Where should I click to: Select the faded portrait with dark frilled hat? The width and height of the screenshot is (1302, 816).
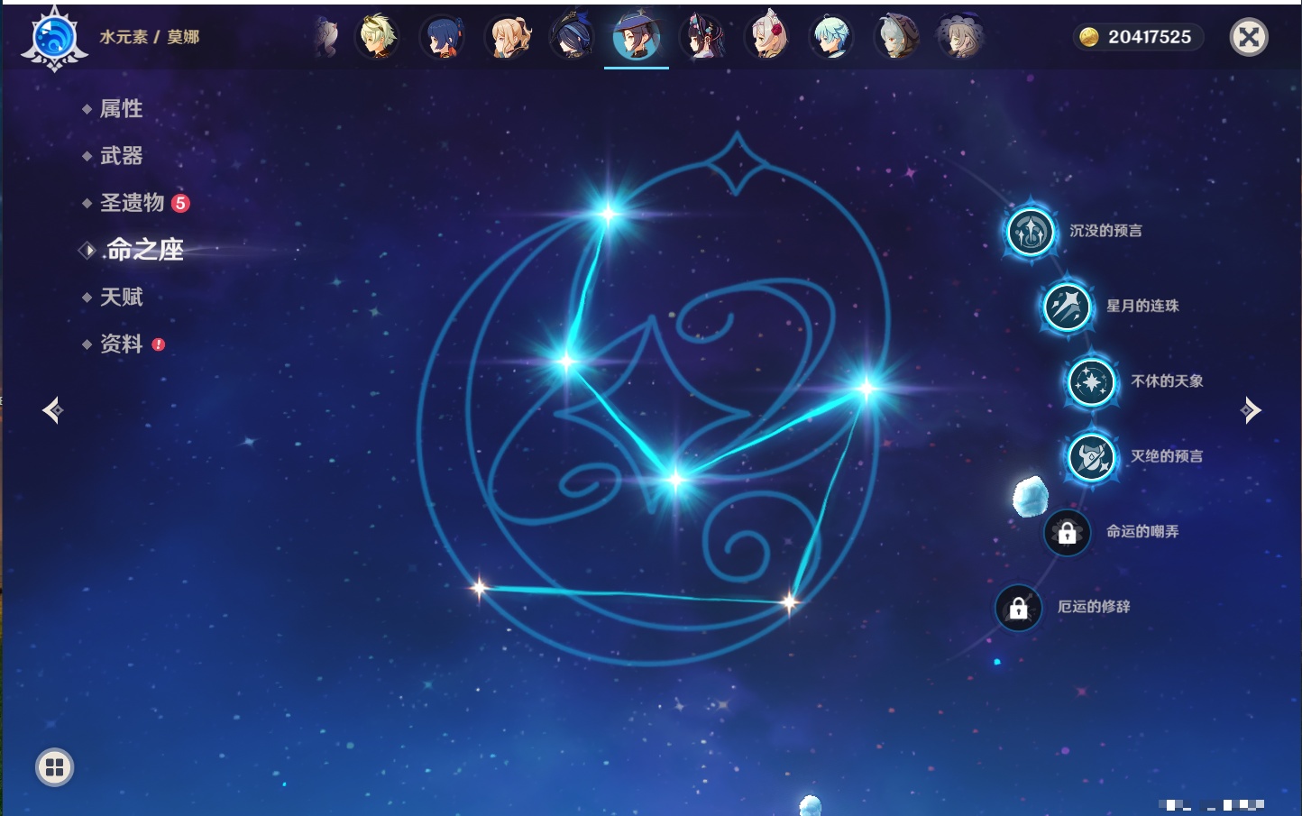[x=959, y=37]
